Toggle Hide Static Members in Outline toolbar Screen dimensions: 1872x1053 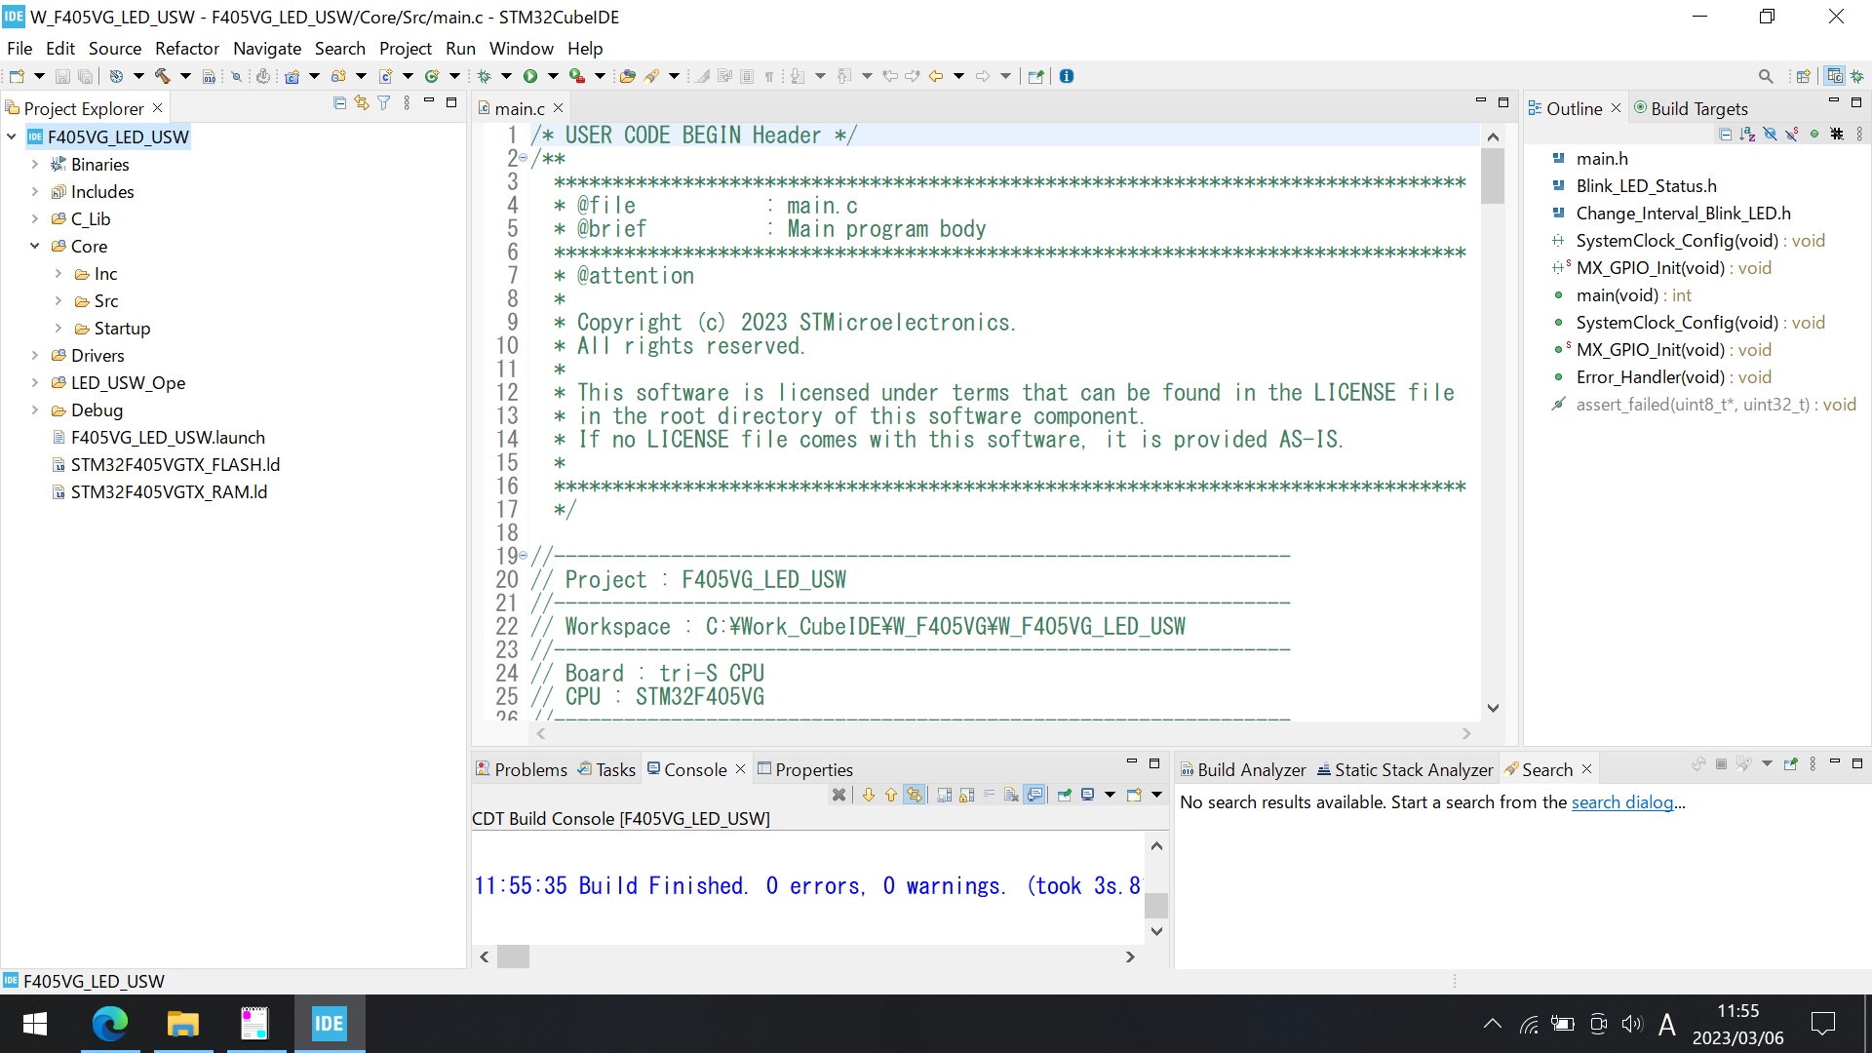click(x=1792, y=135)
